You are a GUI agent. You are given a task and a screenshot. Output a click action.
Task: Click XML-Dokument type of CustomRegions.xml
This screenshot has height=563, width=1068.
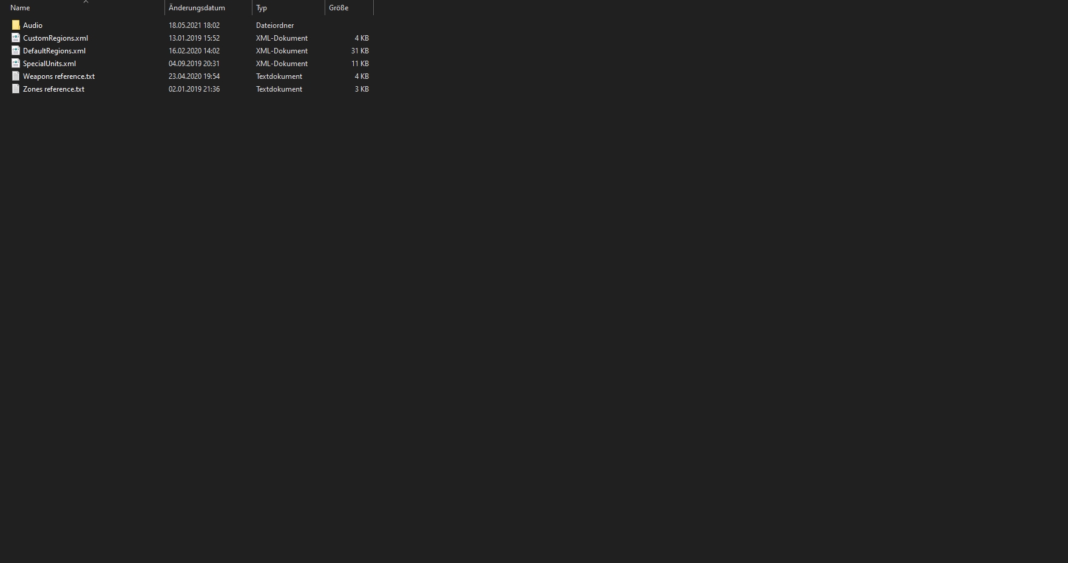pos(282,38)
